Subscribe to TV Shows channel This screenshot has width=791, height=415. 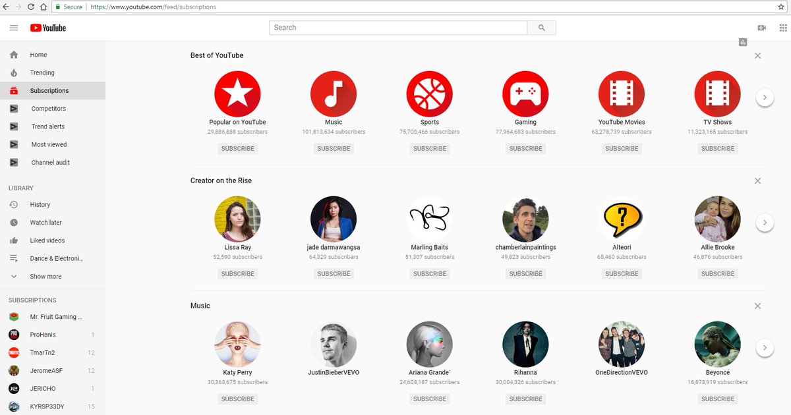coord(718,148)
